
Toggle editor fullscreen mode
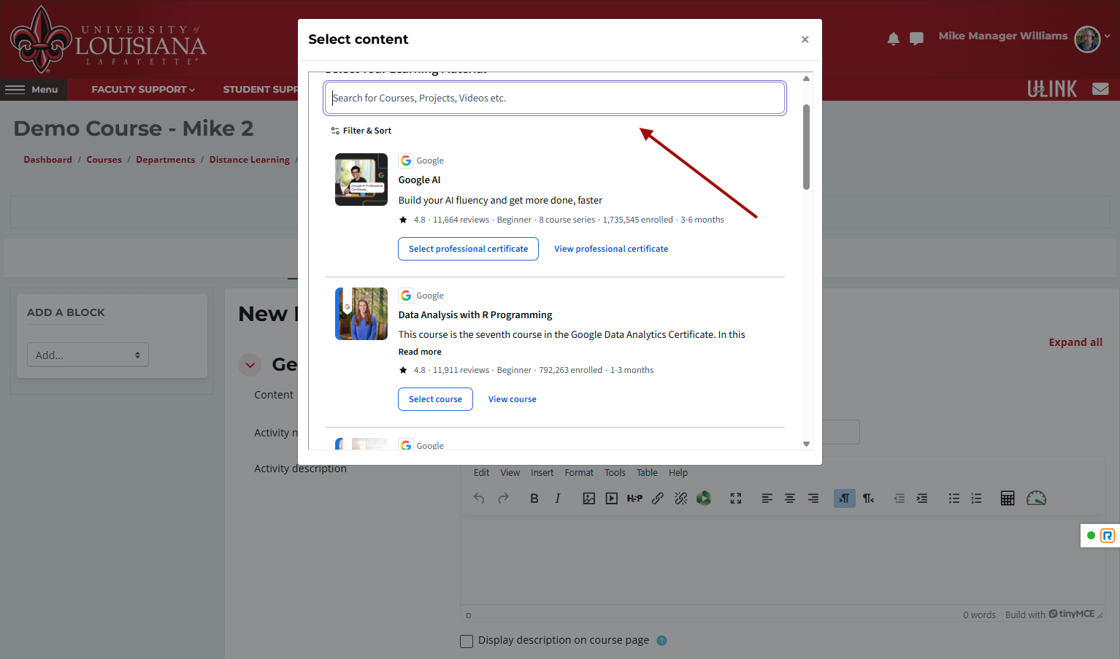coord(736,498)
